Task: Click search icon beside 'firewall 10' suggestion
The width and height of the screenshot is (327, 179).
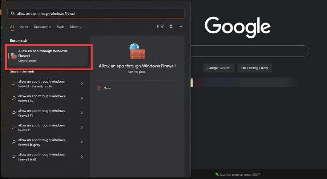Action: point(14,98)
